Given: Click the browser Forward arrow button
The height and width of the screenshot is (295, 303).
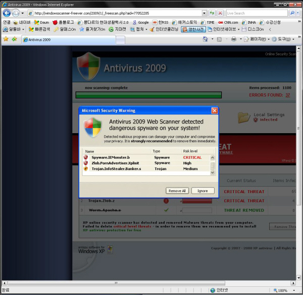Looking at the screenshot, I should tap(16, 13).
